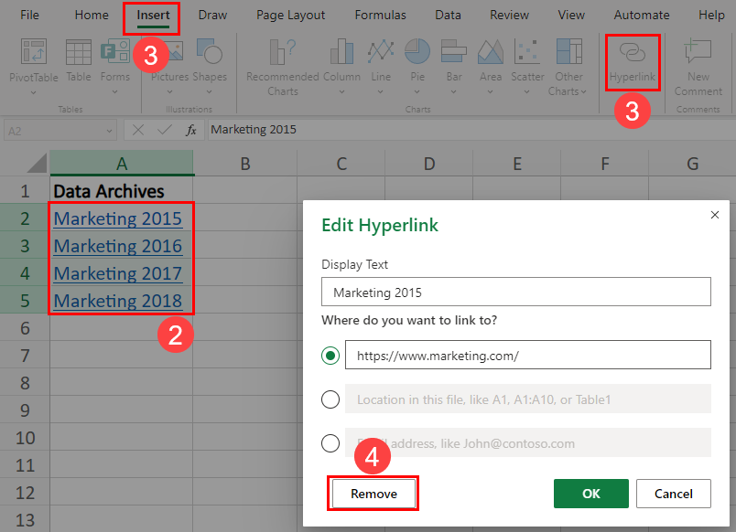
Task: Insert a Column chart
Action: (341, 51)
